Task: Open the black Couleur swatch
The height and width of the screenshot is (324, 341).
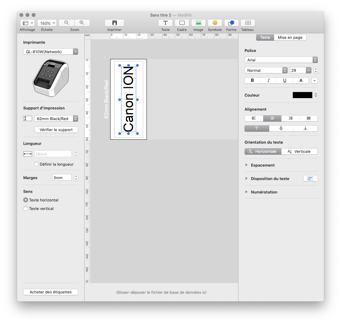Action: point(303,95)
